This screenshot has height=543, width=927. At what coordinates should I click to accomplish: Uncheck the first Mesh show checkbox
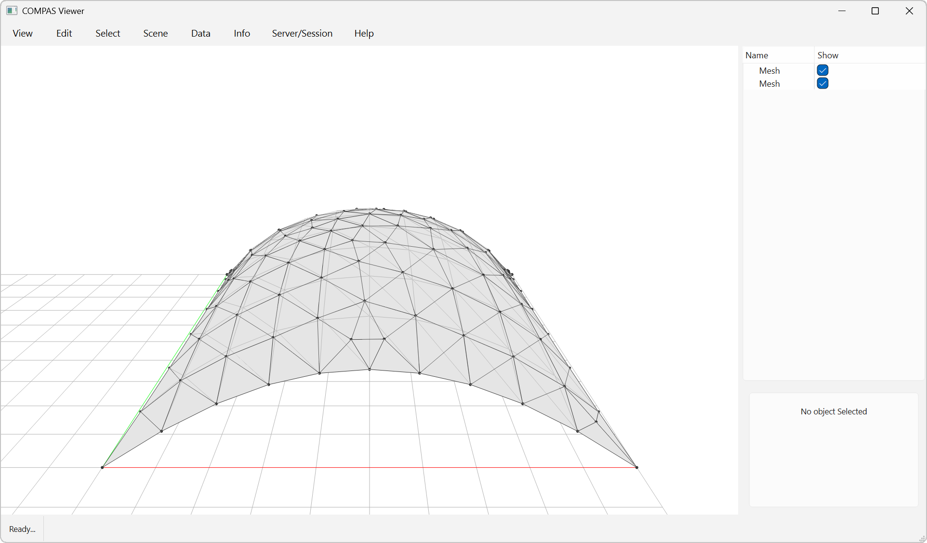(x=822, y=70)
